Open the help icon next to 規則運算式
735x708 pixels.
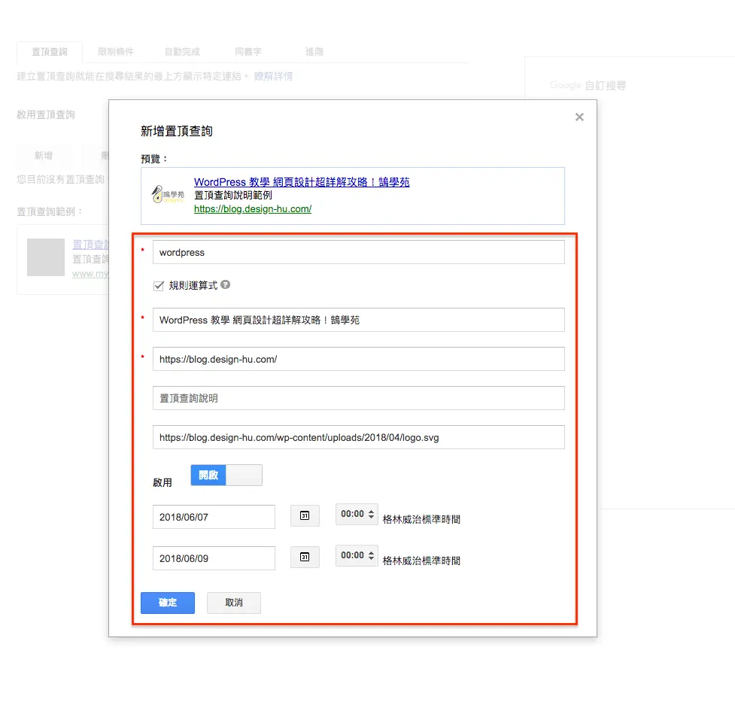[226, 284]
